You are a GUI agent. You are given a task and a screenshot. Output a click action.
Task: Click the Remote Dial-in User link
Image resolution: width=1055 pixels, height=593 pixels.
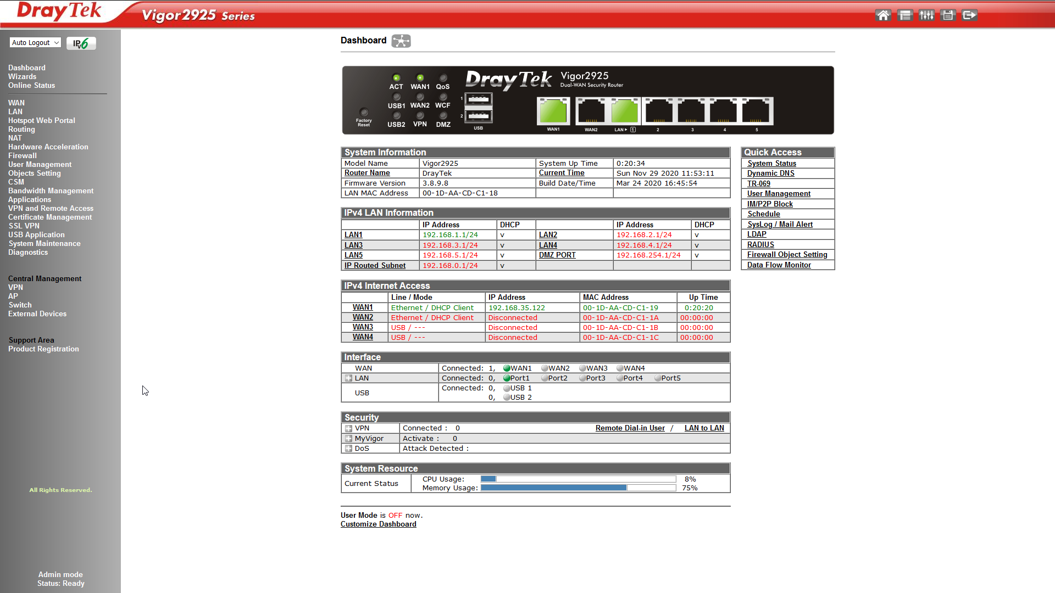pyautogui.click(x=630, y=428)
